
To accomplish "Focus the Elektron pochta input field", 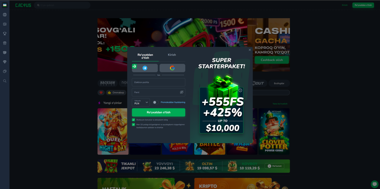I will [x=158, y=82].
